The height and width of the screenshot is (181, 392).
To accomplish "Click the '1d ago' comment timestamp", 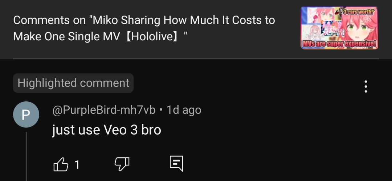I will pos(184,110).
